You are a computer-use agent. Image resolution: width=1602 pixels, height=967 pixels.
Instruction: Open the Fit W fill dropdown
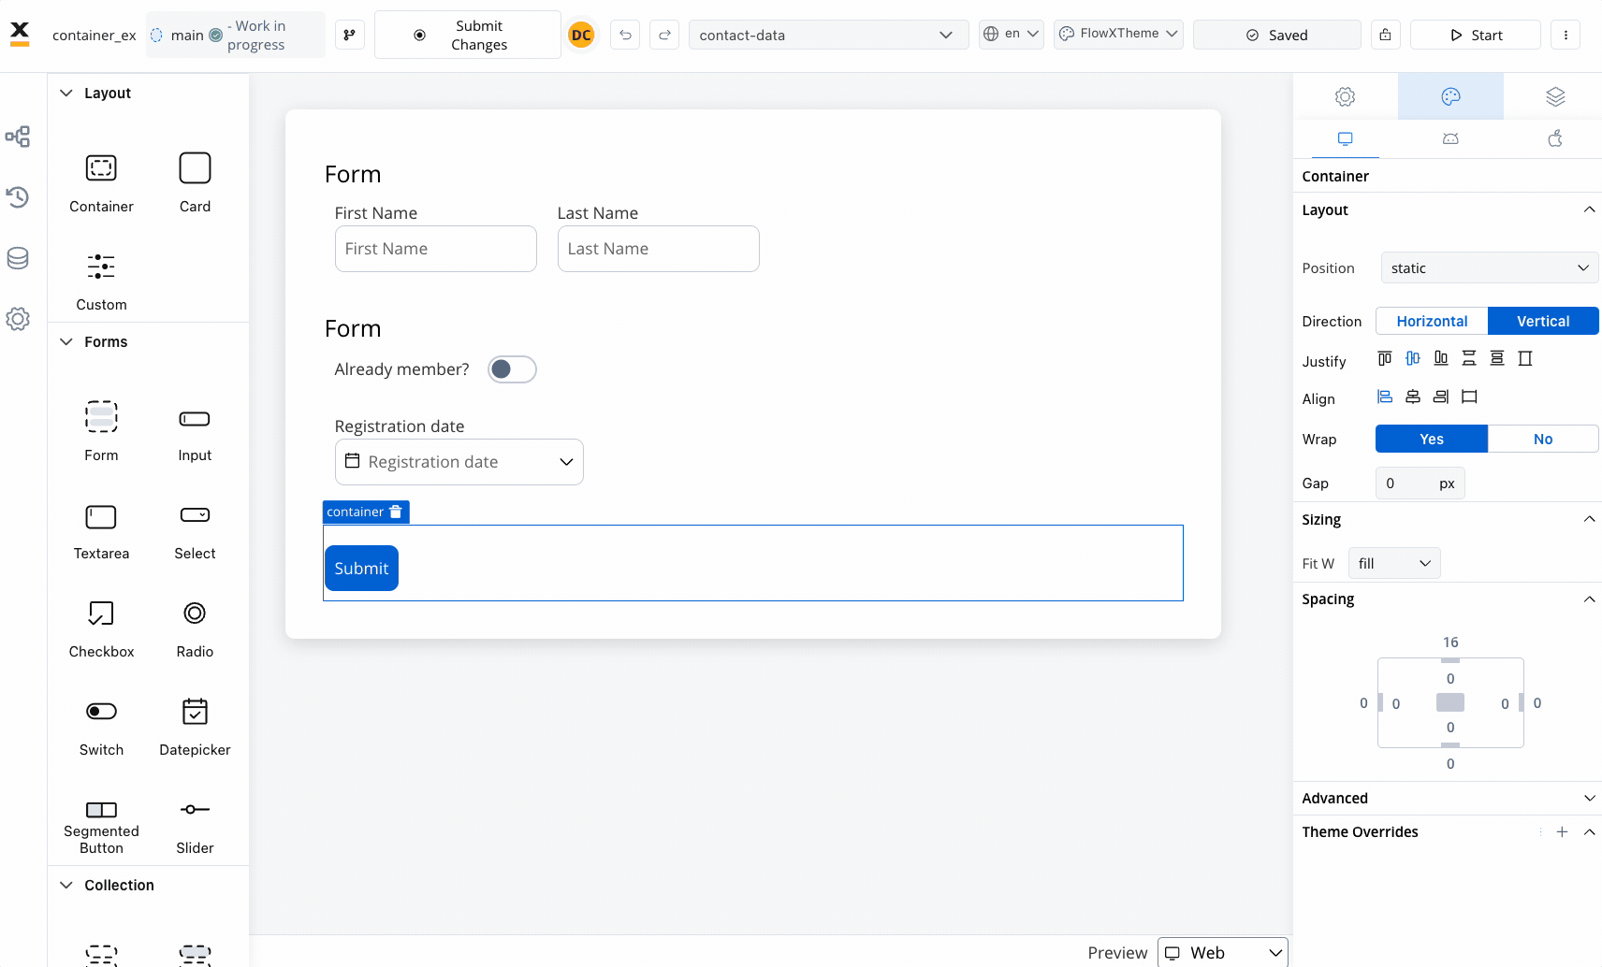click(x=1394, y=563)
